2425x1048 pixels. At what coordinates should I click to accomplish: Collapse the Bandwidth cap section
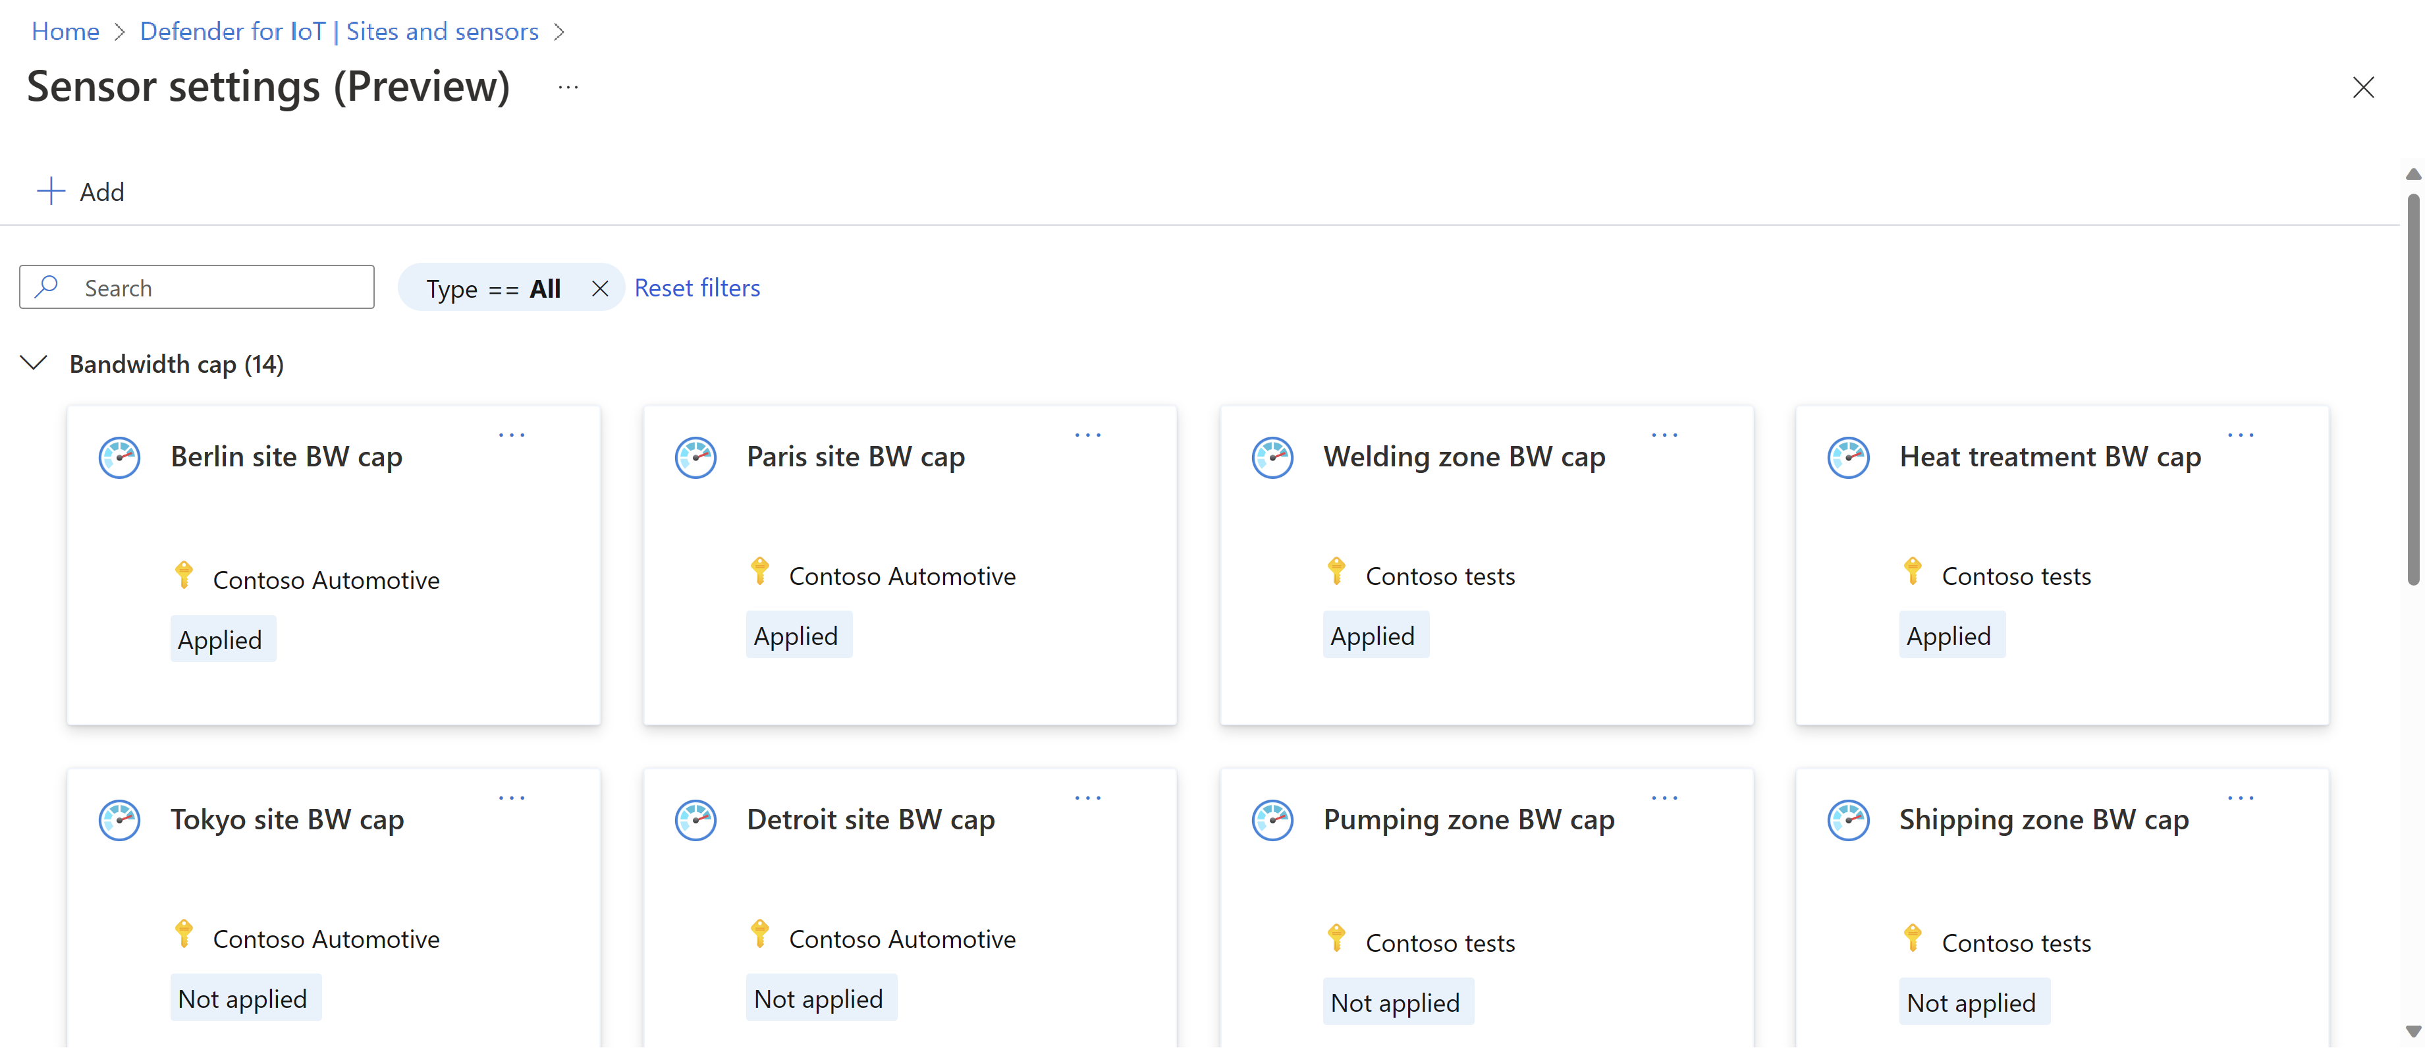[x=34, y=363]
